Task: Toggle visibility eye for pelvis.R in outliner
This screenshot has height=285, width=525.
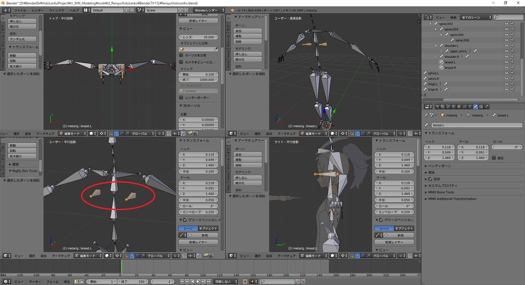Action: click(507, 79)
